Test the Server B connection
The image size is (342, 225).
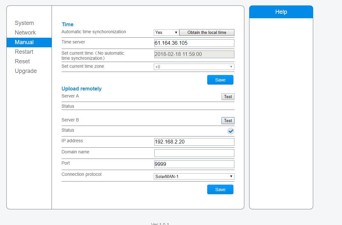pos(228,120)
